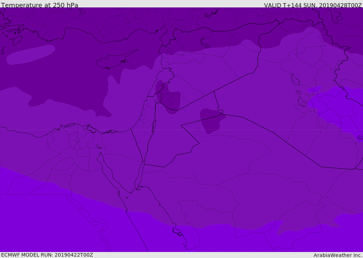Click the "Temperature at 250 hPa" title
The image size is (363, 258).
click(x=40, y=5)
